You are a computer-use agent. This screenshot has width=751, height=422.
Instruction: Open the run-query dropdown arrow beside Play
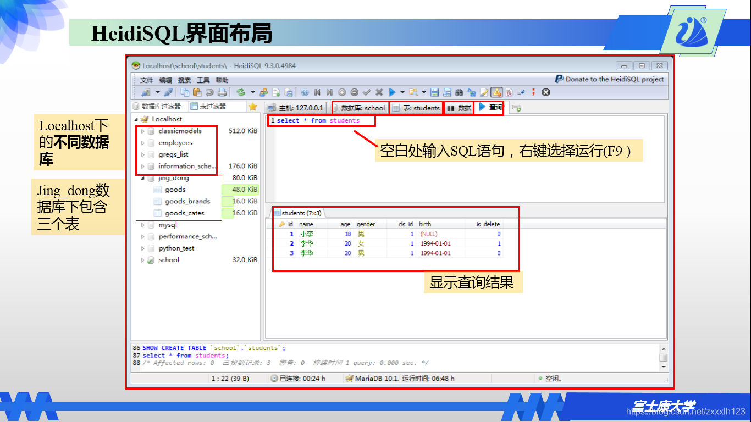coord(402,93)
